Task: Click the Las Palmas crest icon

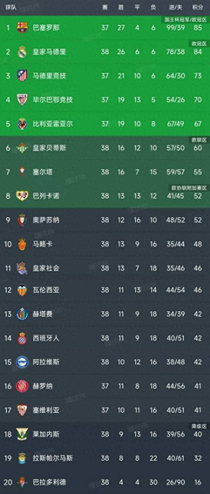Action: click(x=22, y=458)
